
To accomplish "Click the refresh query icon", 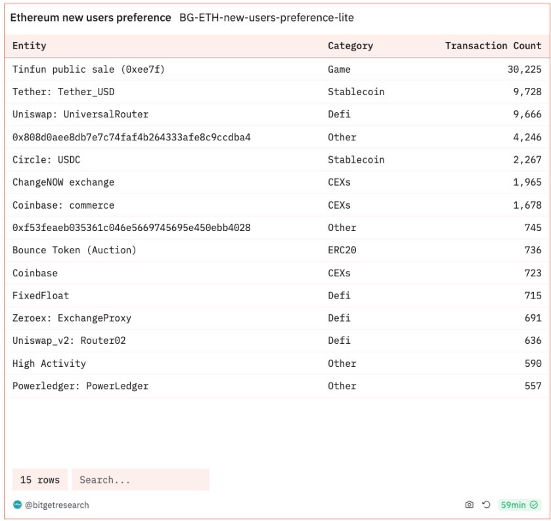I will (486, 505).
